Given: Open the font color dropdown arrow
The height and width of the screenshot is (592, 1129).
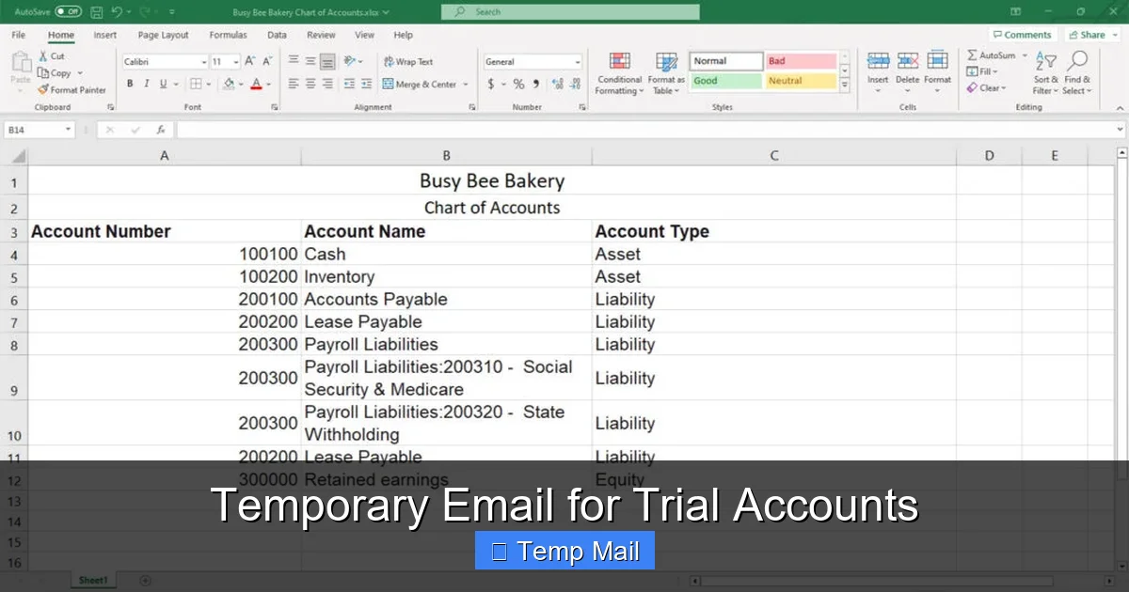Looking at the screenshot, I should pos(268,84).
